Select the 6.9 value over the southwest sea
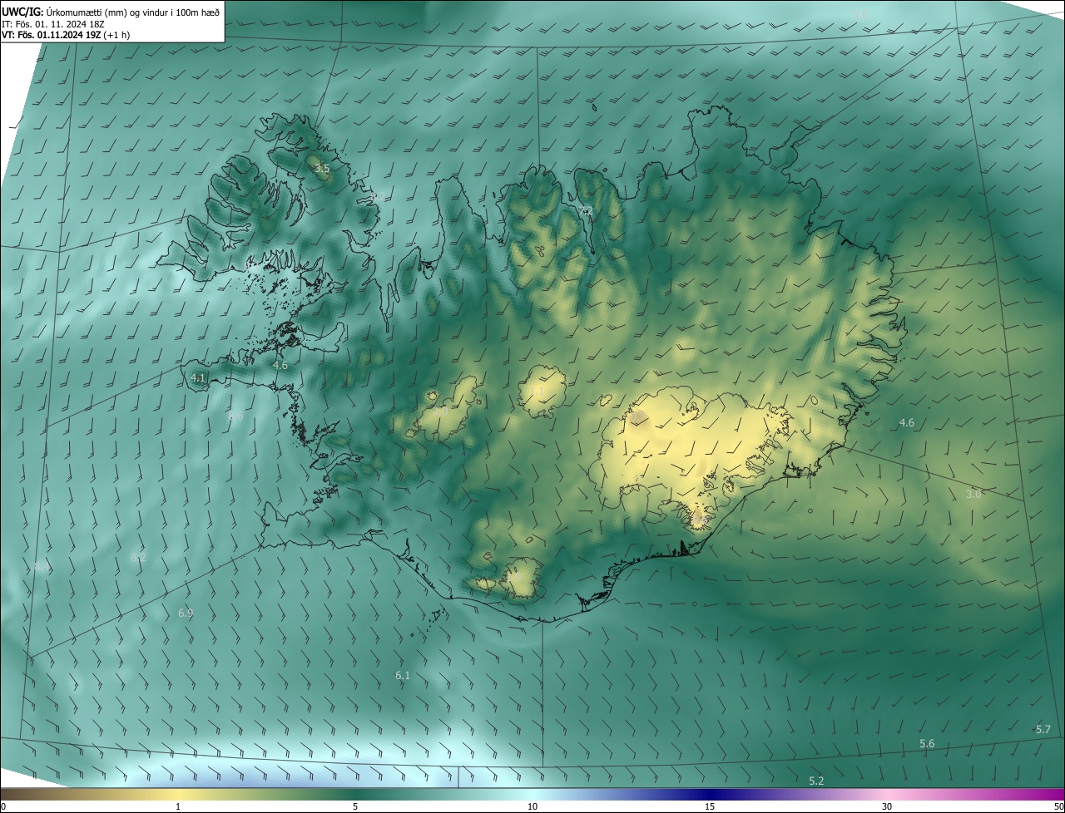1065x813 pixels. (x=186, y=613)
